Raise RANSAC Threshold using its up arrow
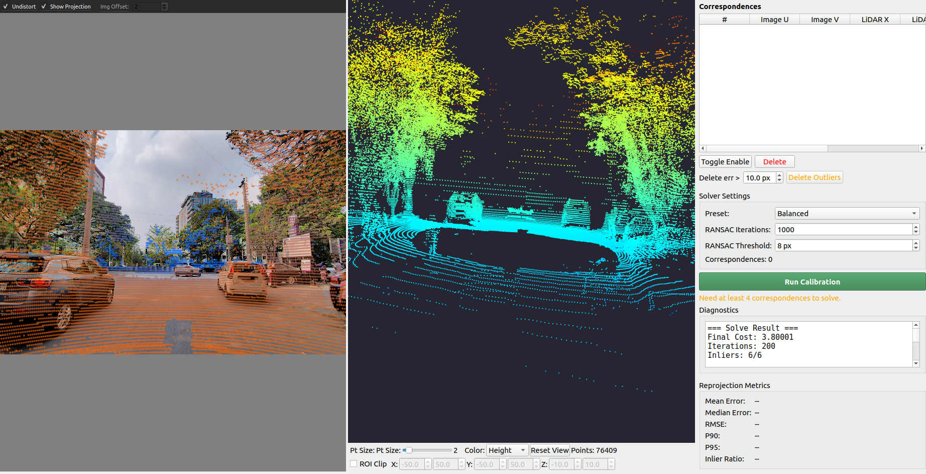Viewport: 926px width, 474px height. tap(916, 243)
